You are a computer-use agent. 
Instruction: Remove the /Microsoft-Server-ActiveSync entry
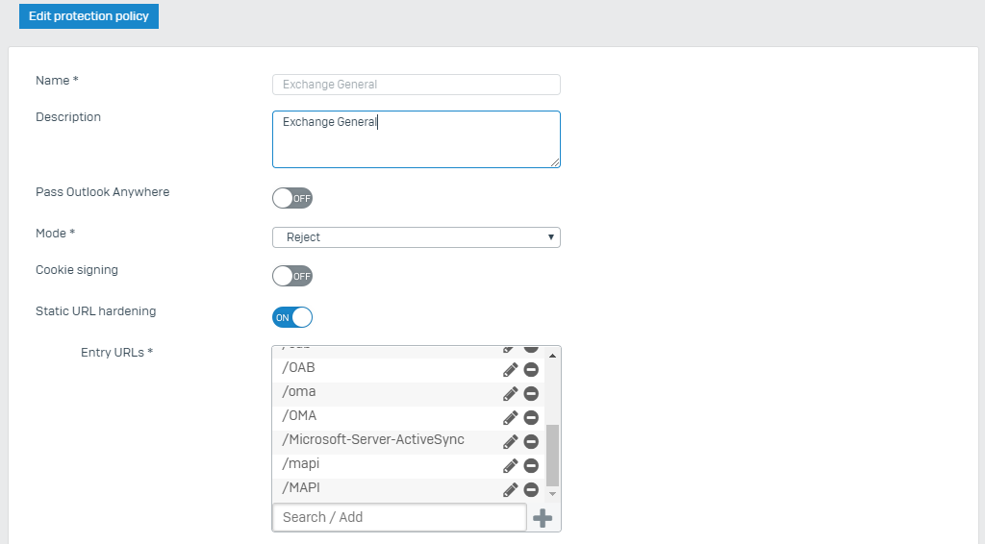pos(531,442)
